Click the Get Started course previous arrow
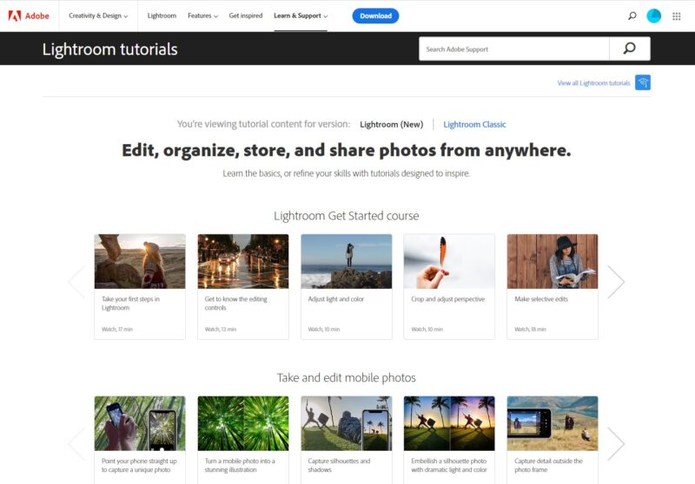The width and height of the screenshot is (695, 484). (76, 282)
